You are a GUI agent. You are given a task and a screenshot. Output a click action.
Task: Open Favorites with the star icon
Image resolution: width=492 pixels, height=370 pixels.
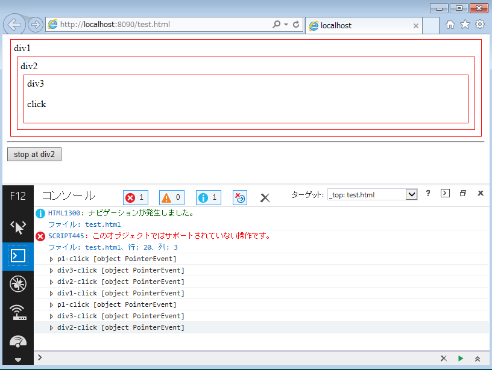coord(465,25)
